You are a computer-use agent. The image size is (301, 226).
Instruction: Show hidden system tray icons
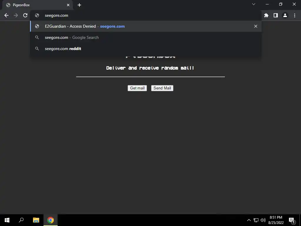point(249,220)
